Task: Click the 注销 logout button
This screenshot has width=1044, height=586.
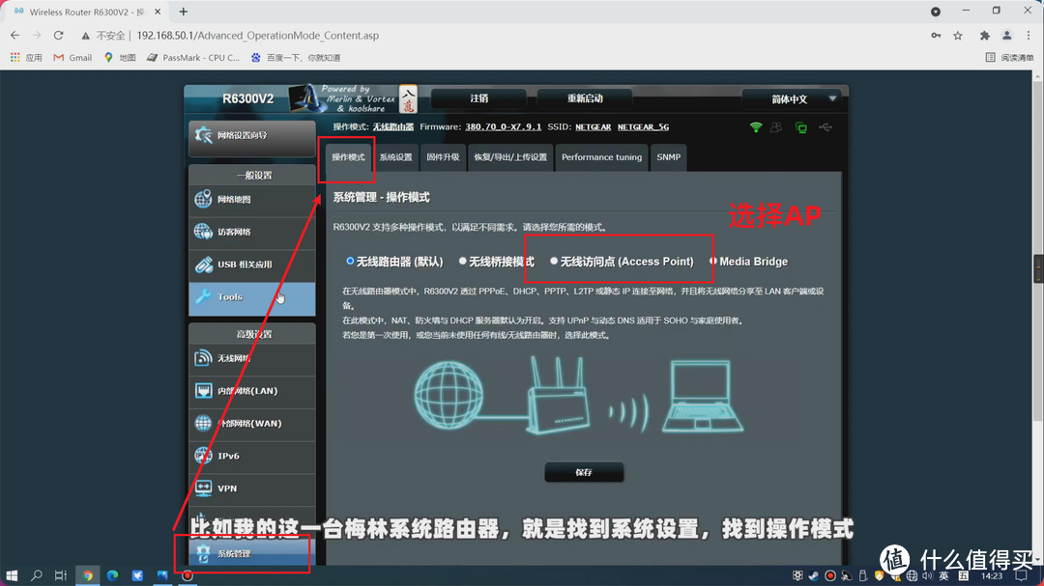Action: [x=478, y=98]
